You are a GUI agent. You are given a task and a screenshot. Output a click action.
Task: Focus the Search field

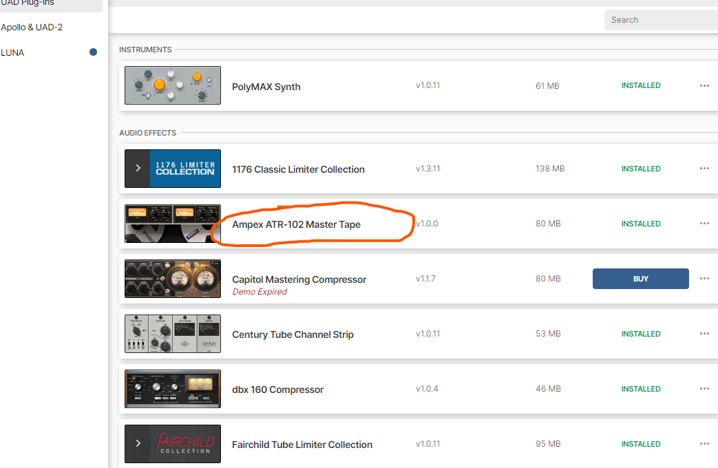pos(662,20)
